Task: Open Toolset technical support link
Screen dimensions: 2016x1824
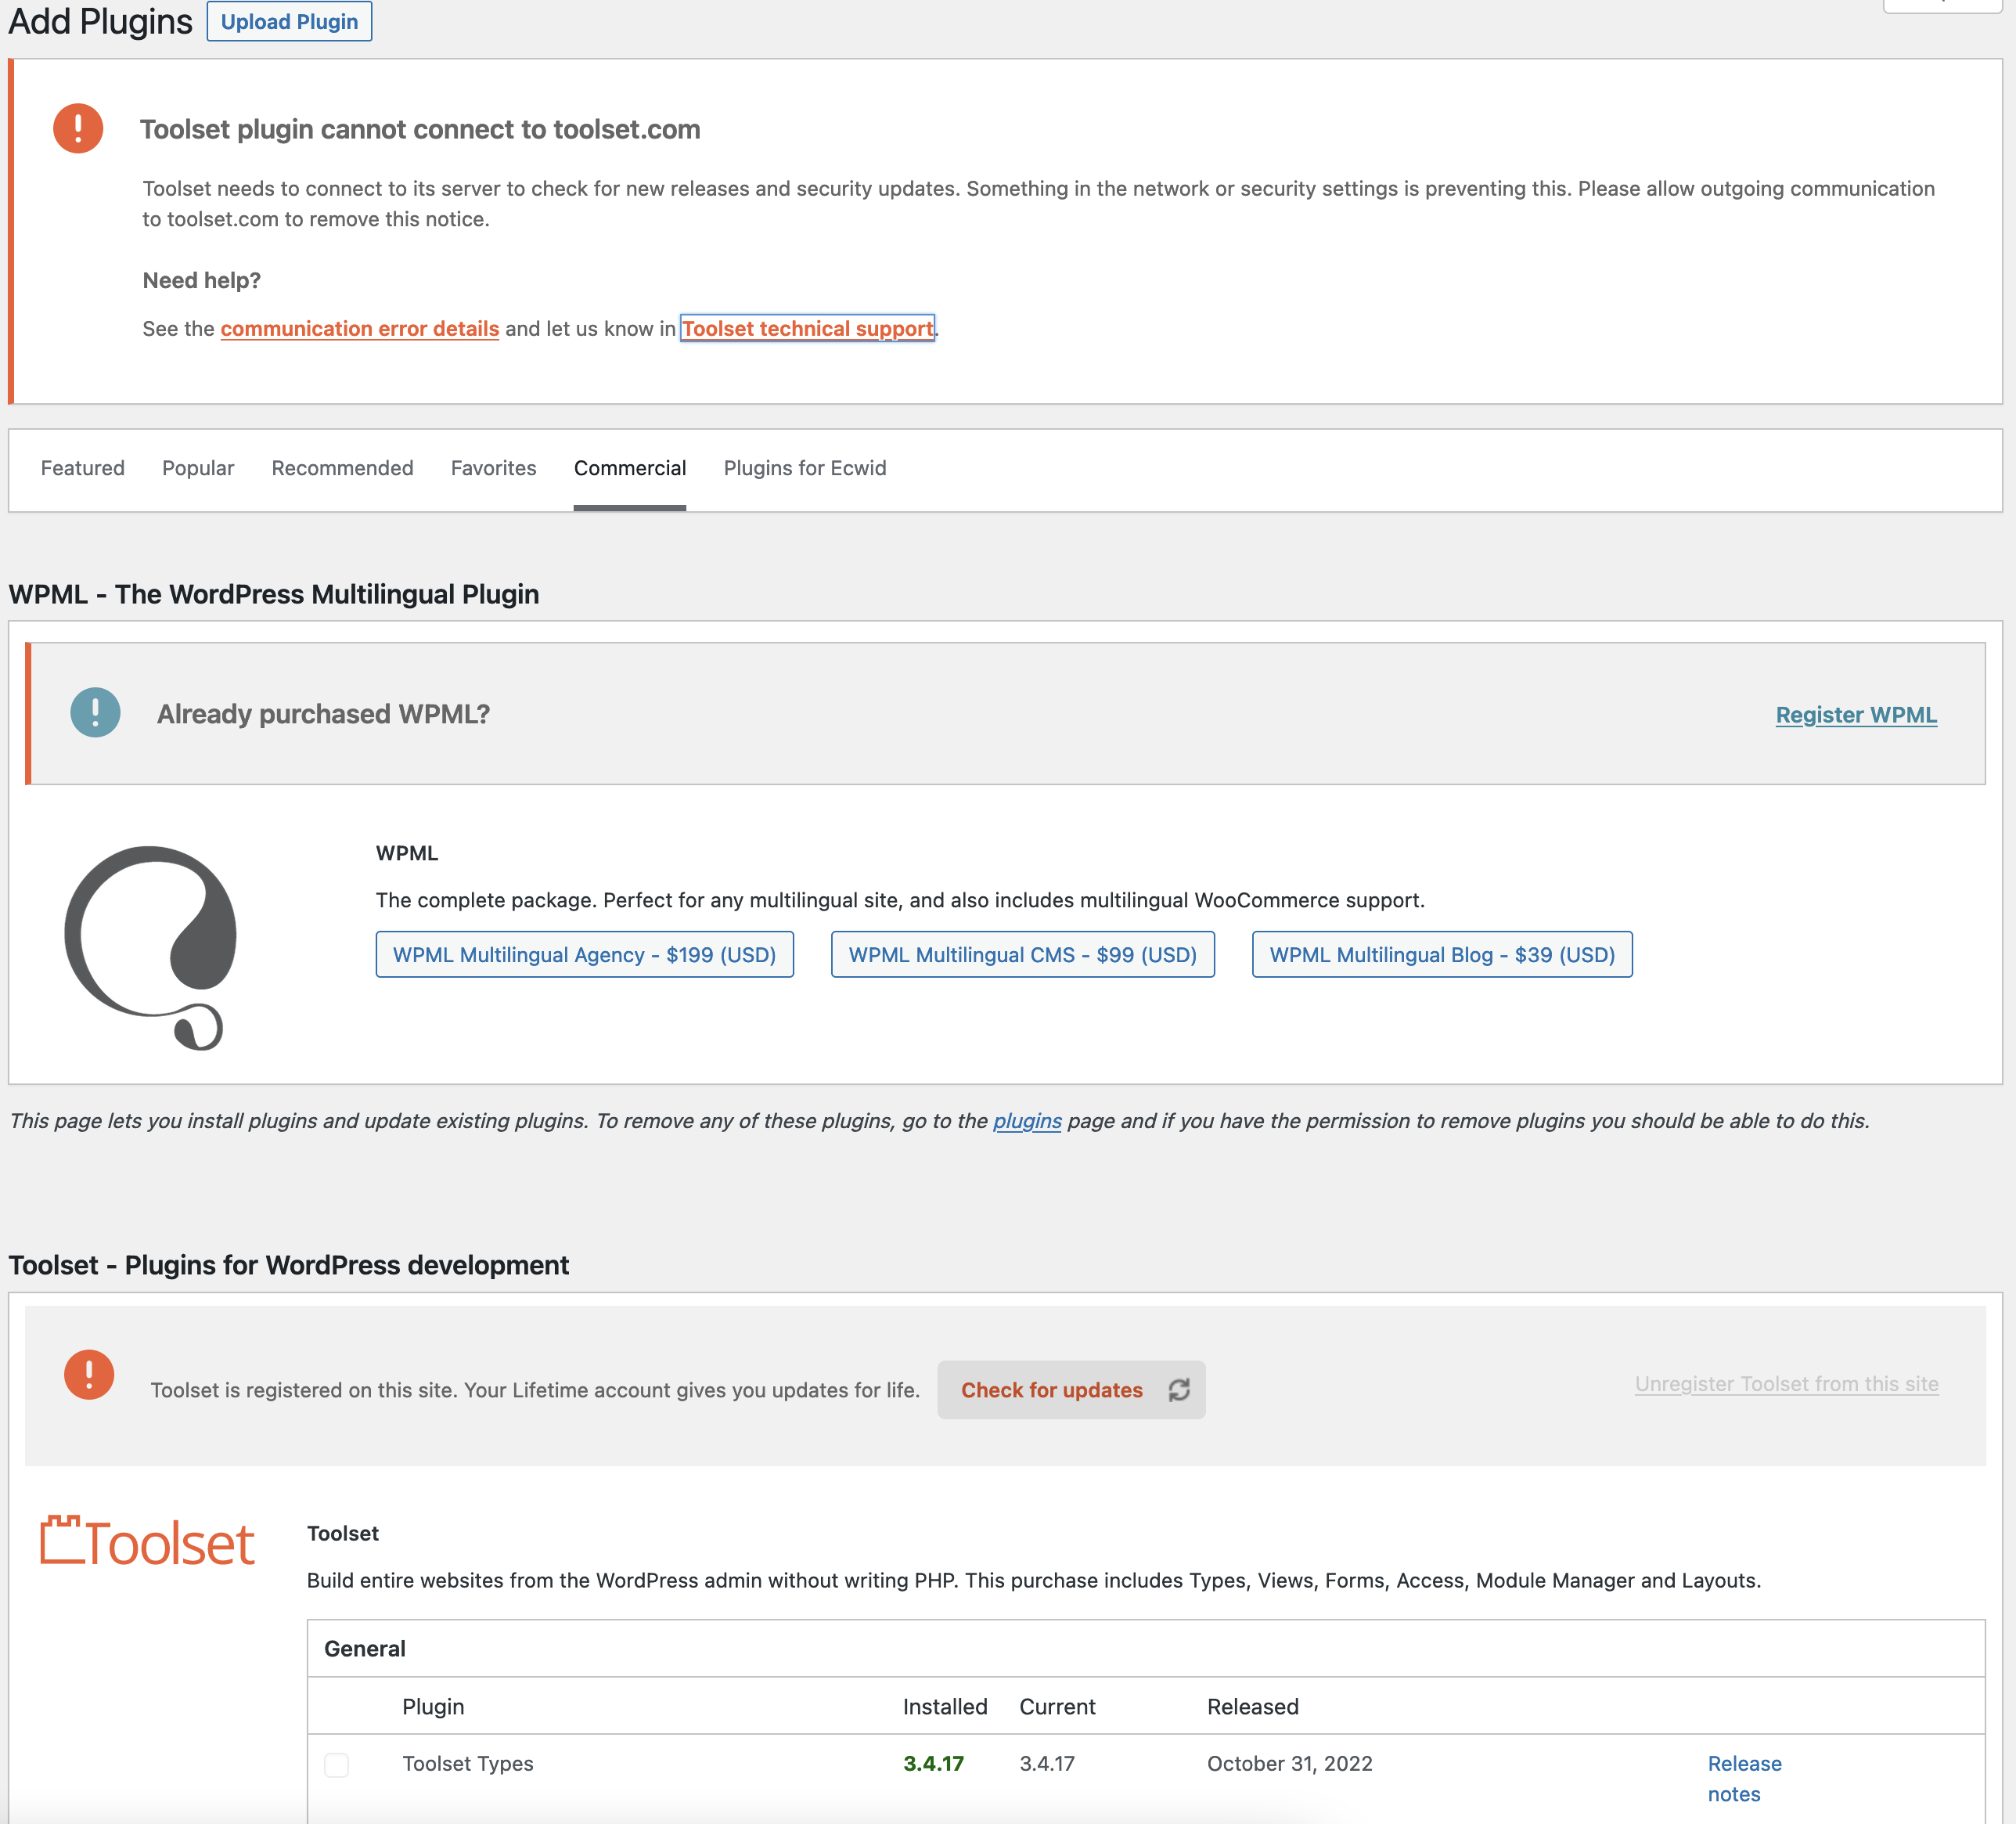Action: (807, 328)
